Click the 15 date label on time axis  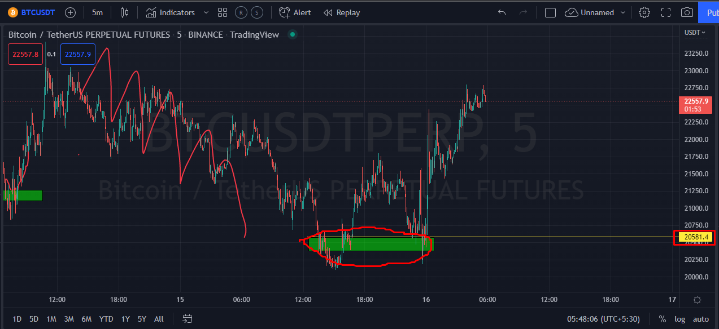point(180,300)
